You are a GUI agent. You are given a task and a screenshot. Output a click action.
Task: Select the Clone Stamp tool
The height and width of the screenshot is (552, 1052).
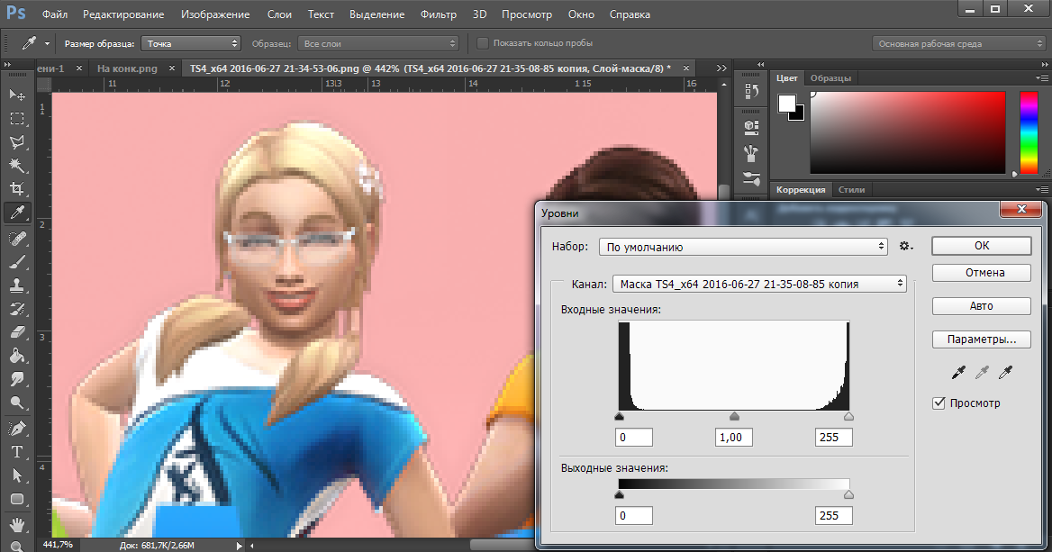pos(17,285)
